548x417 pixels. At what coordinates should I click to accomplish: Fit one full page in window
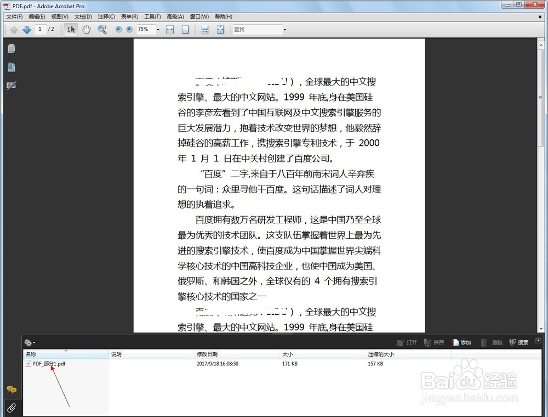pyautogui.click(x=185, y=30)
